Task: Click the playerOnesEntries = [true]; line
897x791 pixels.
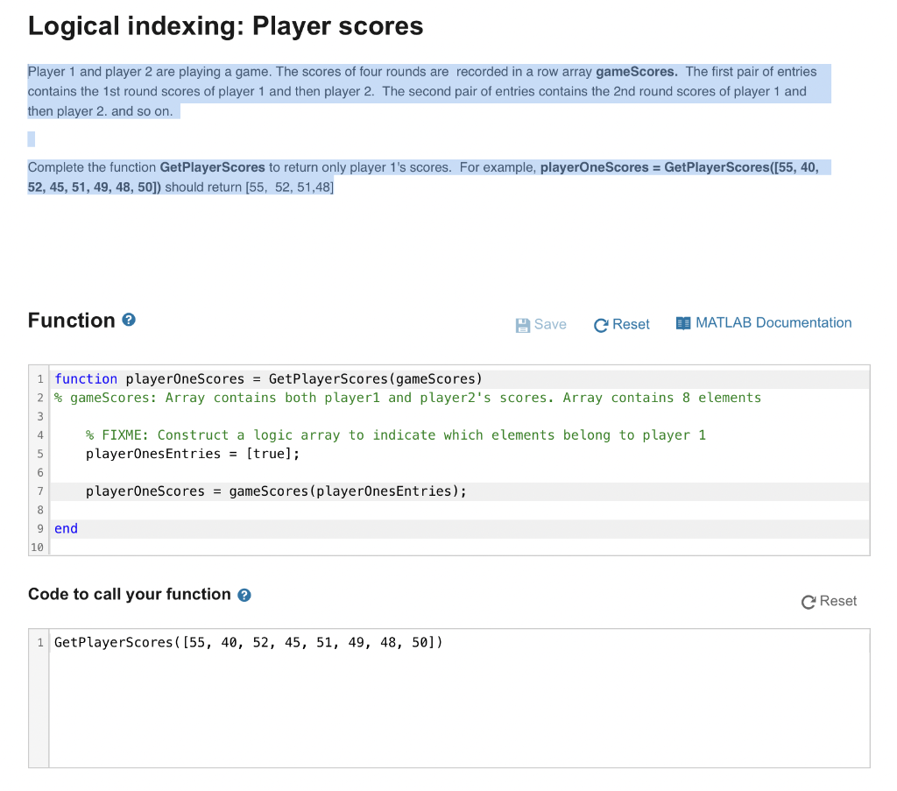Action: click(x=193, y=454)
